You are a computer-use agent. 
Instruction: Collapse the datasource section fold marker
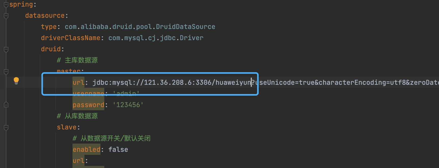[x=6, y=16]
